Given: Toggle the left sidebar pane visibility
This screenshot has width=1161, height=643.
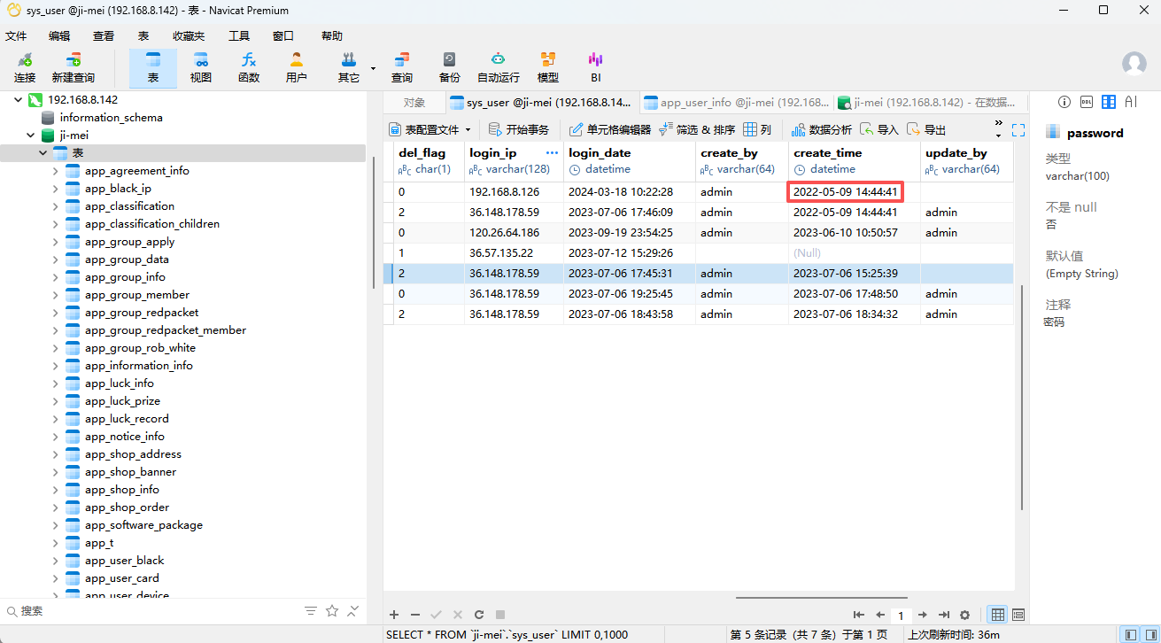Looking at the screenshot, I should (1130, 634).
